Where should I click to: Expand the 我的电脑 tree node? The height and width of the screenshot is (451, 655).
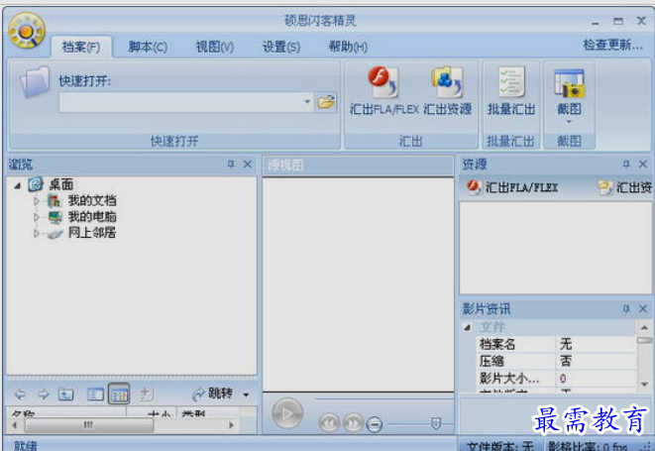click(37, 217)
